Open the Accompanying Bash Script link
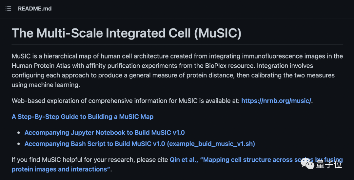The height and width of the screenshot is (180, 354). (140, 144)
